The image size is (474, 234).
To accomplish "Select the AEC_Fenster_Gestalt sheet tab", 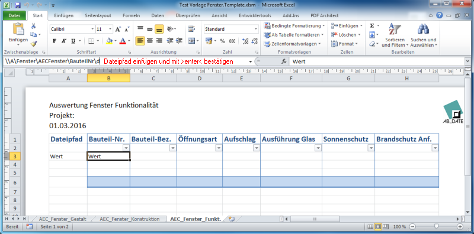I will coord(63,219).
